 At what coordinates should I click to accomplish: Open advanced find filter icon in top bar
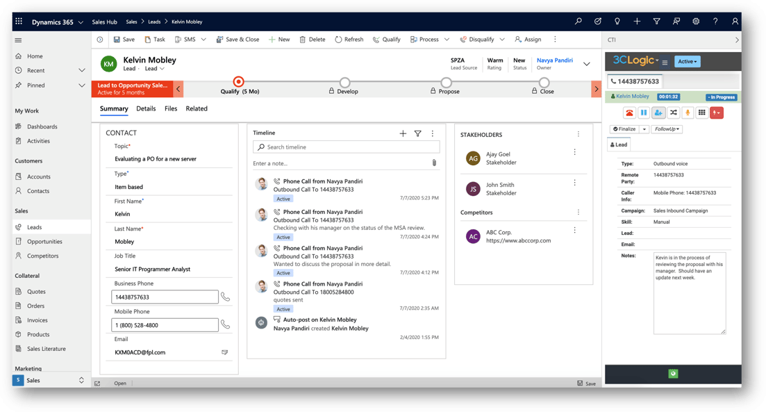(x=656, y=22)
